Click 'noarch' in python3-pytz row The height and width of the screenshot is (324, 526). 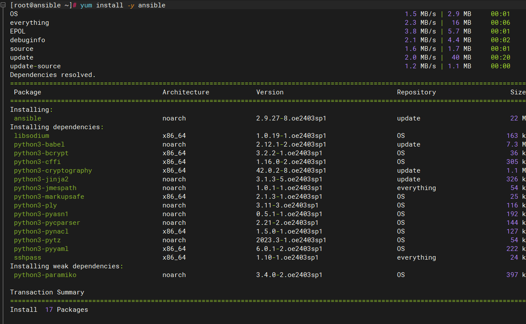click(x=174, y=240)
